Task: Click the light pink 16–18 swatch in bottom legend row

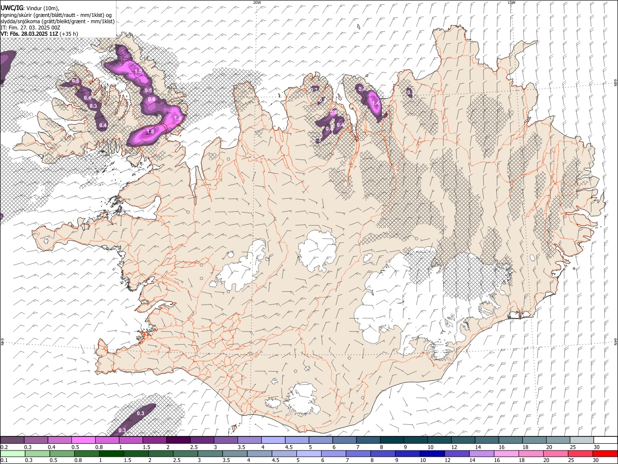Action: pos(506,453)
